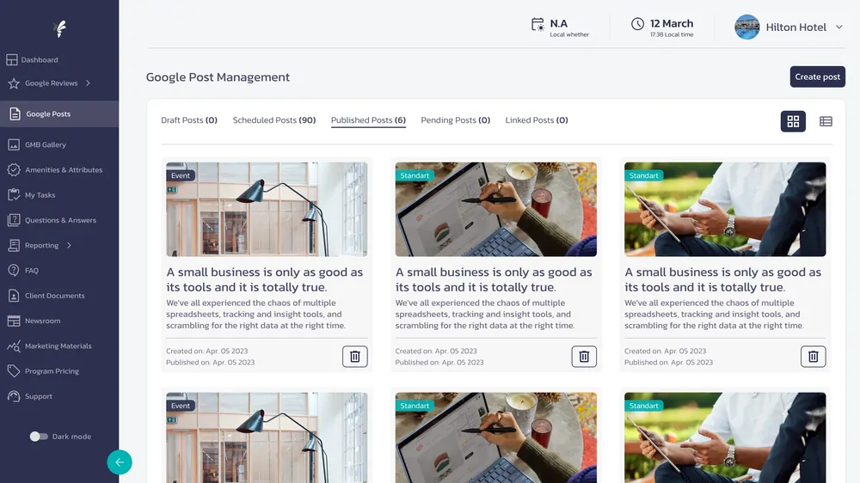This screenshot has width=860, height=483.
Task: Click the local weather icon
Action: click(x=537, y=25)
